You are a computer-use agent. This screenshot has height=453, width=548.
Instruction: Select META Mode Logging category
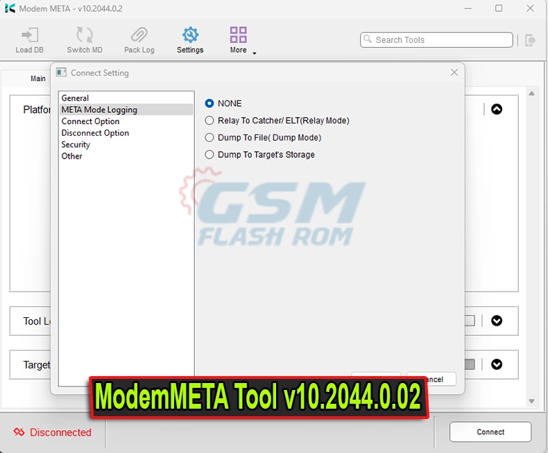click(126, 109)
